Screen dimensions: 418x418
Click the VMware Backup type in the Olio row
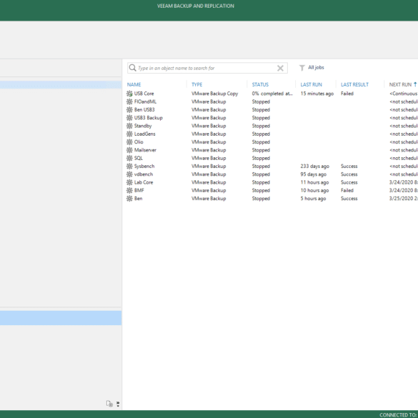[x=209, y=141]
